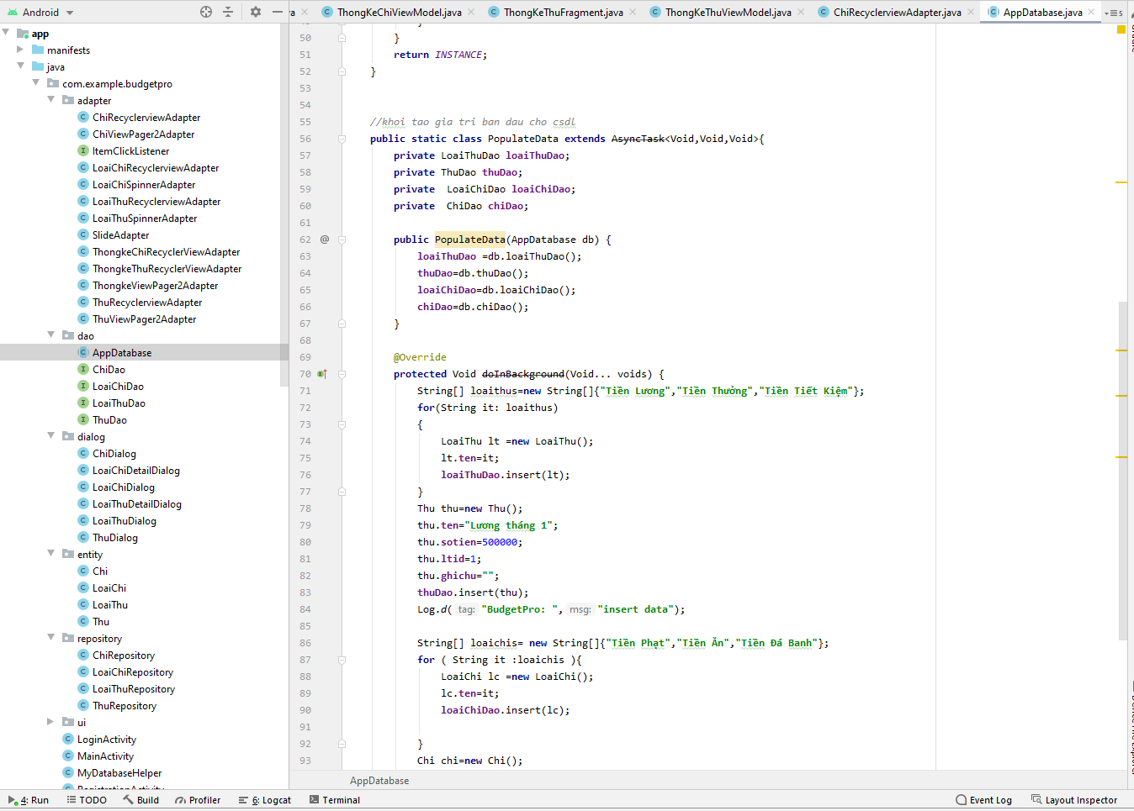Click the project tree scrollbar
Viewport: 1134px width, 811px height.
284,206
